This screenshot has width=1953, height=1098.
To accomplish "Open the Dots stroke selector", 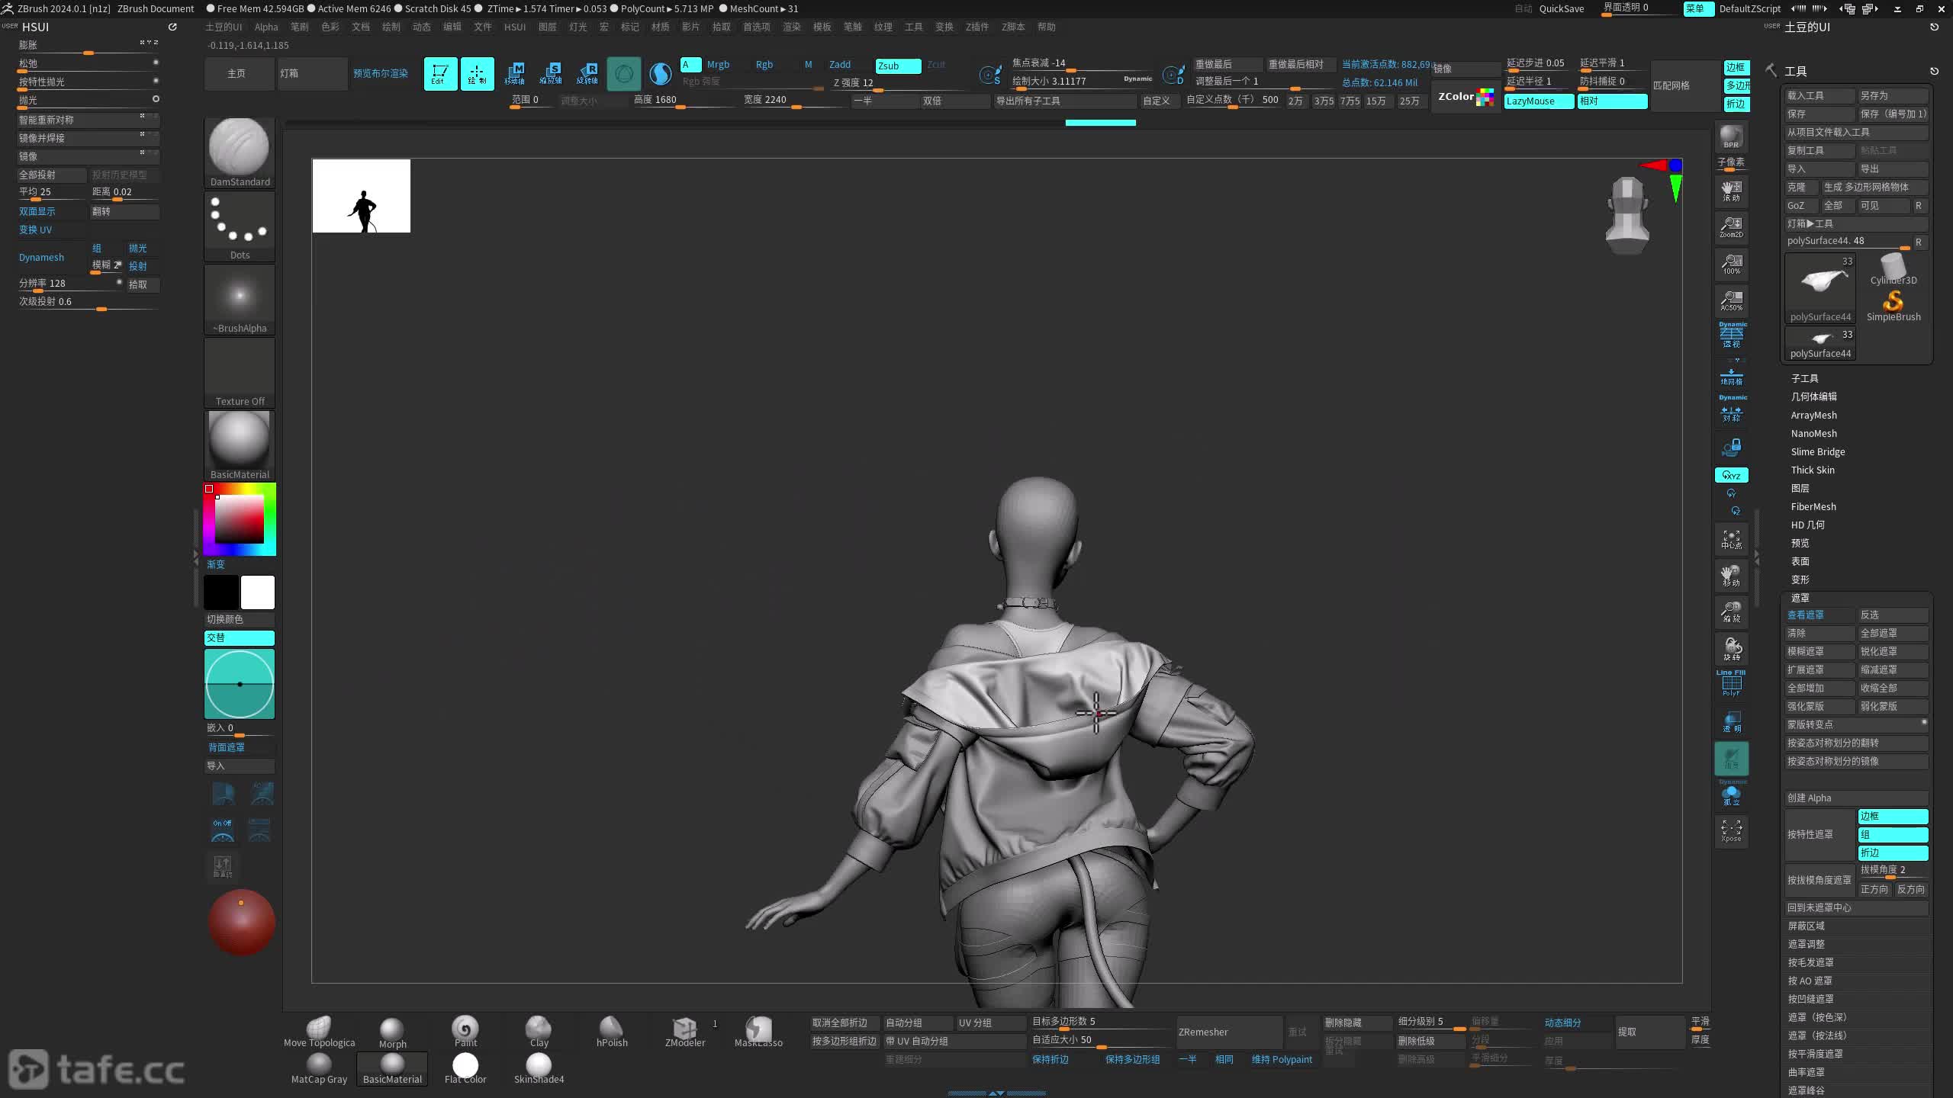I will (x=240, y=226).
